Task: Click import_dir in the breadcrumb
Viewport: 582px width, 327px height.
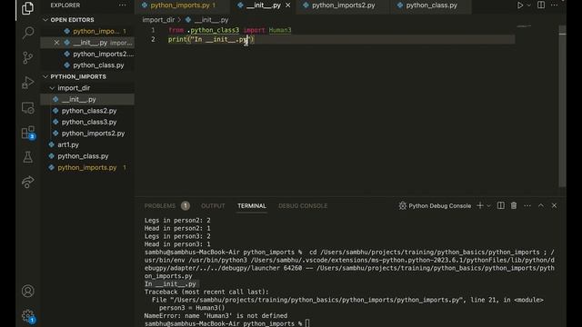Action: (158, 20)
